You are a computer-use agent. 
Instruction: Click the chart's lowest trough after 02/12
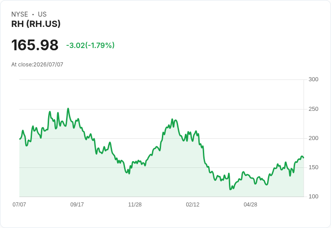pos(230,189)
